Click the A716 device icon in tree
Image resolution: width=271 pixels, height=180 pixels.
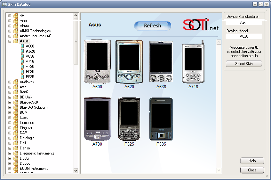(x=22, y=61)
